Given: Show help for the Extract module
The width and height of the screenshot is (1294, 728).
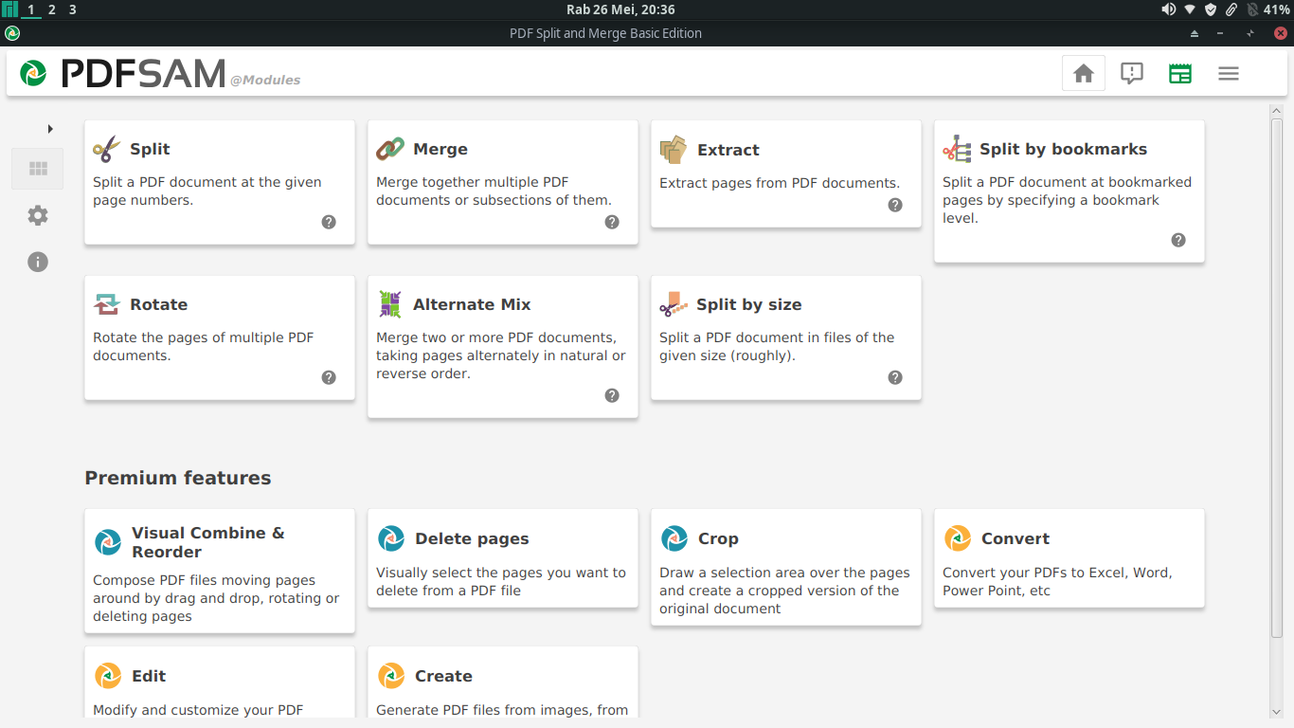Looking at the screenshot, I should [x=895, y=205].
